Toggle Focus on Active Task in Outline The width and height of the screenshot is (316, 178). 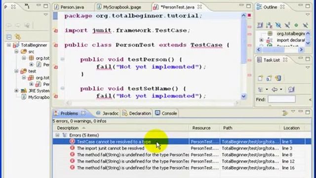[260, 25]
